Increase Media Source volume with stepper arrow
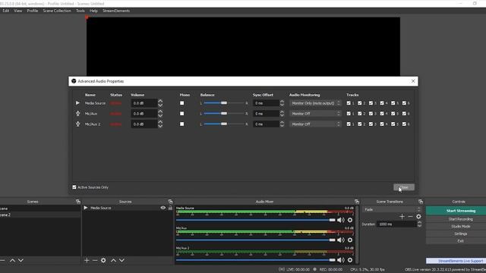This screenshot has height=273, width=486. click(x=160, y=101)
